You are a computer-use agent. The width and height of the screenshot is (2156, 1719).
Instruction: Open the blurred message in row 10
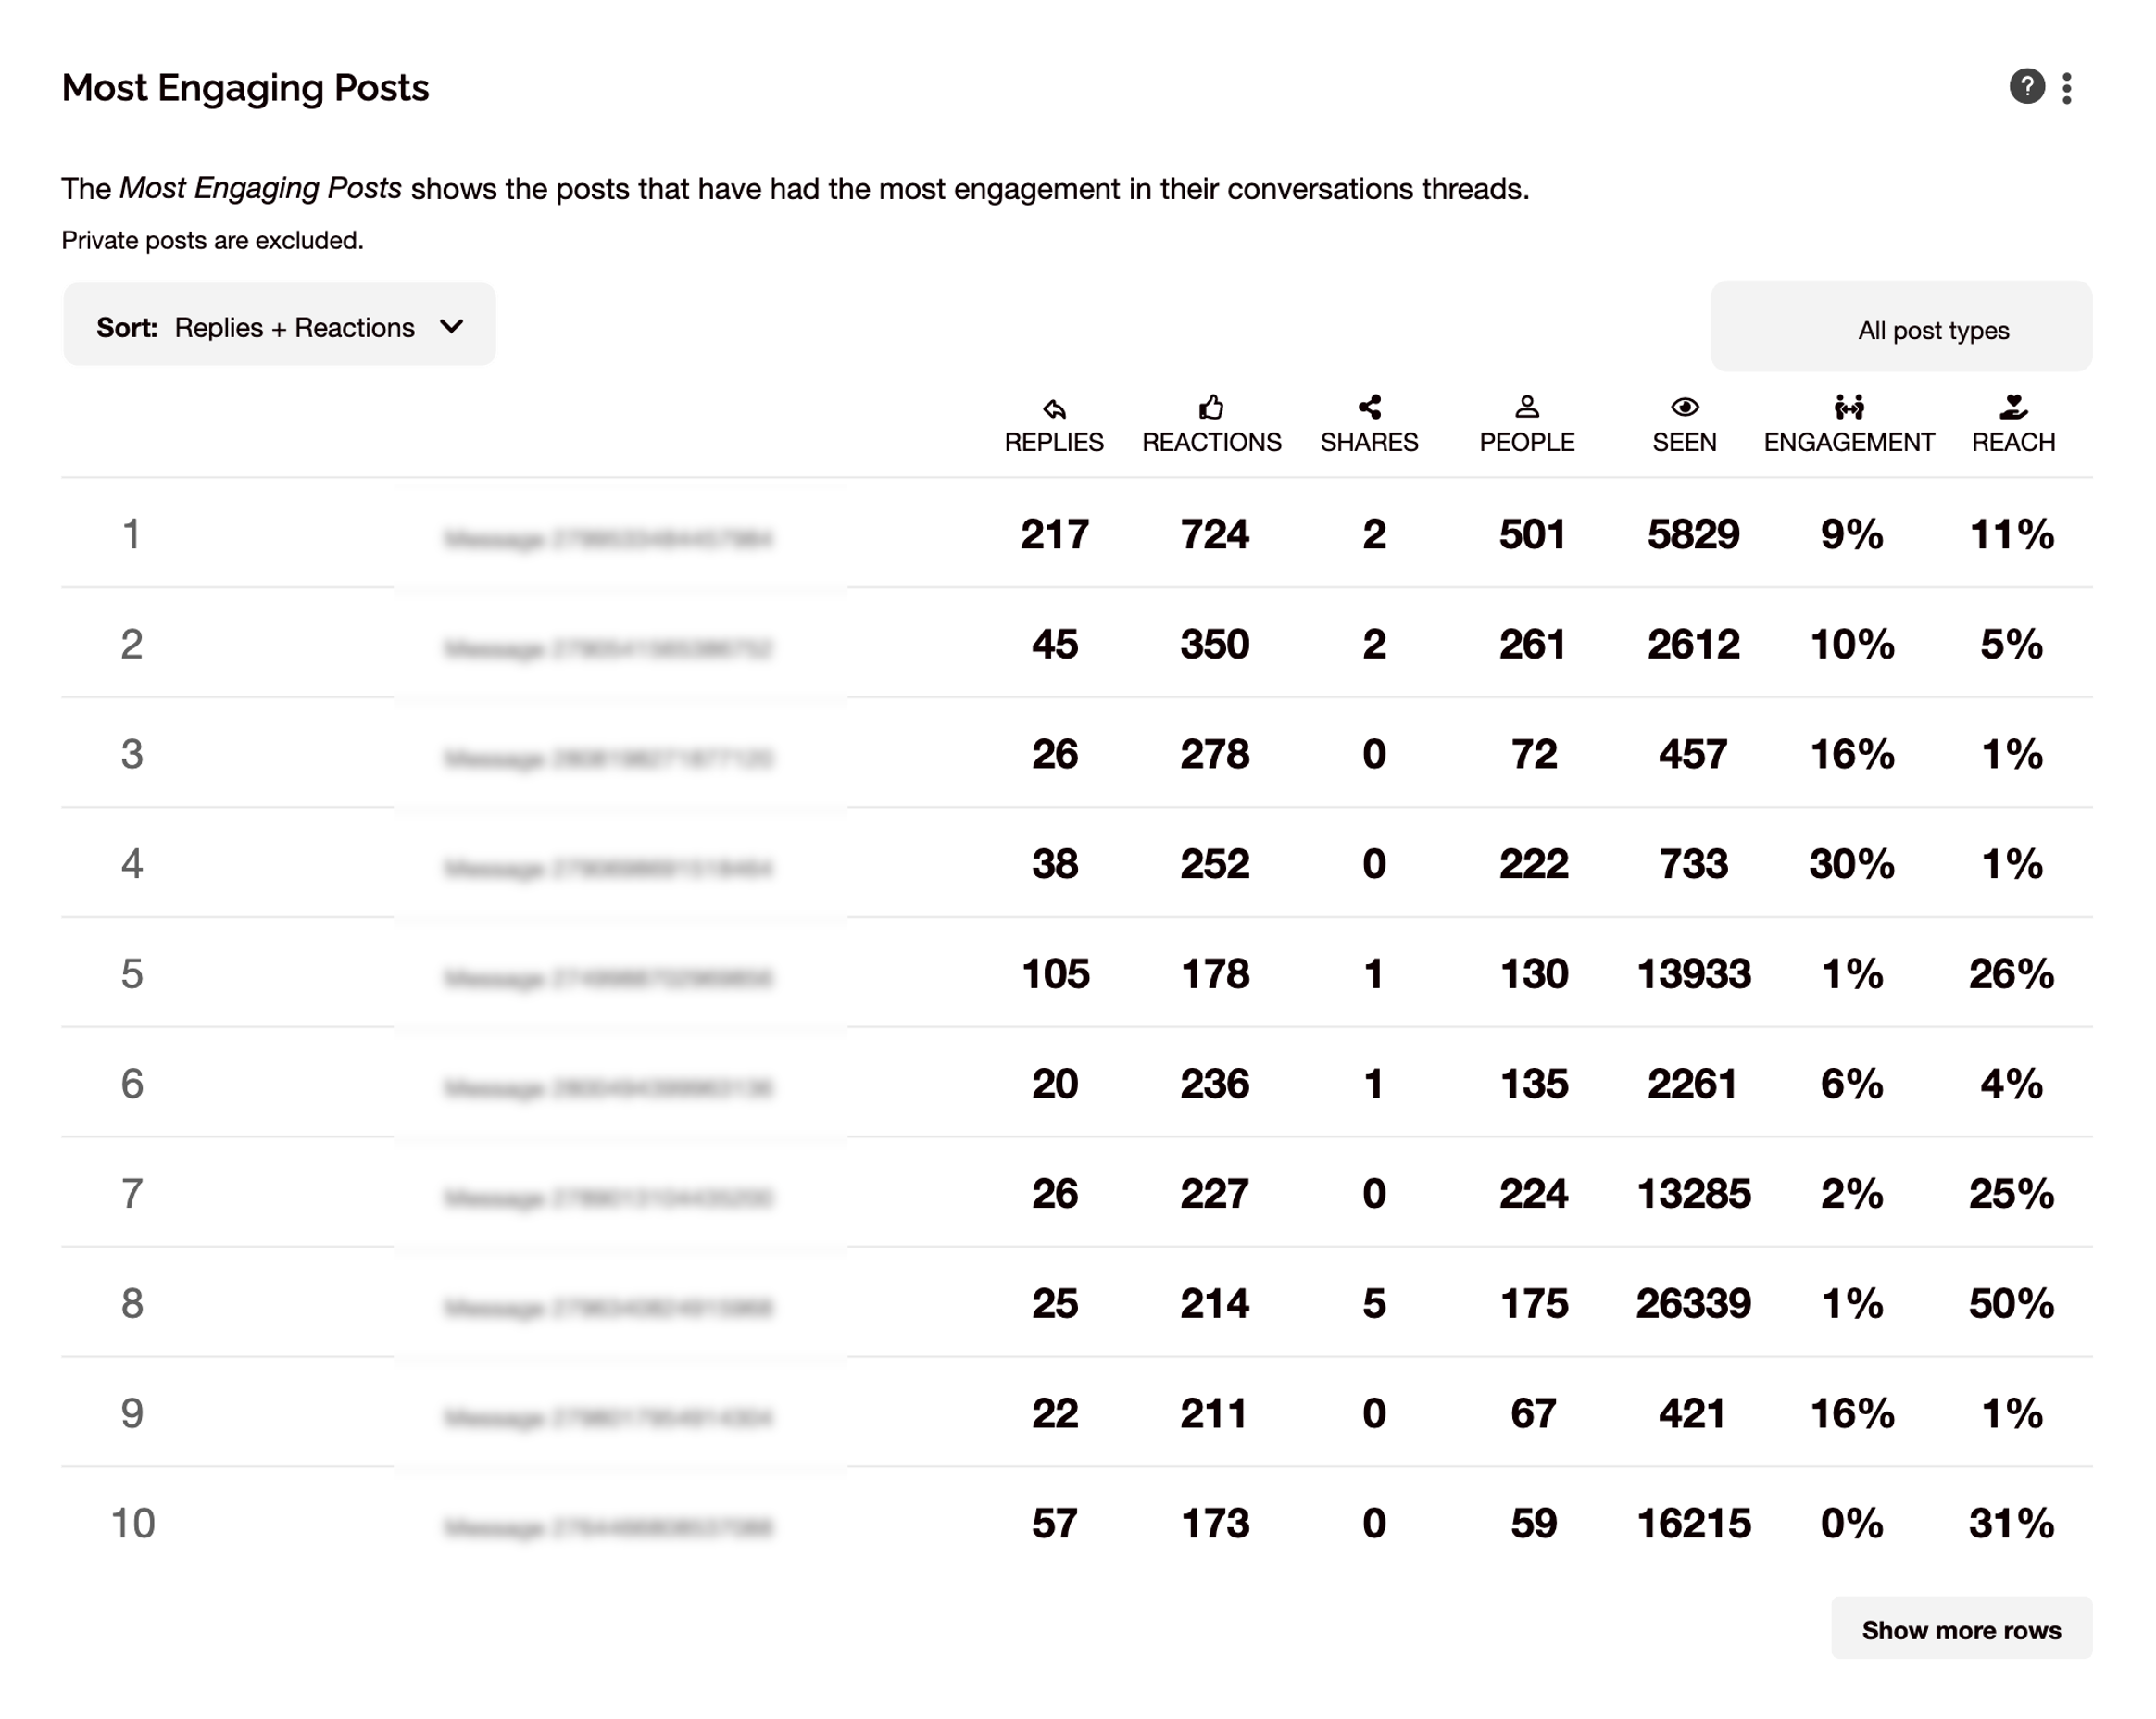click(x=608, y=1528)
